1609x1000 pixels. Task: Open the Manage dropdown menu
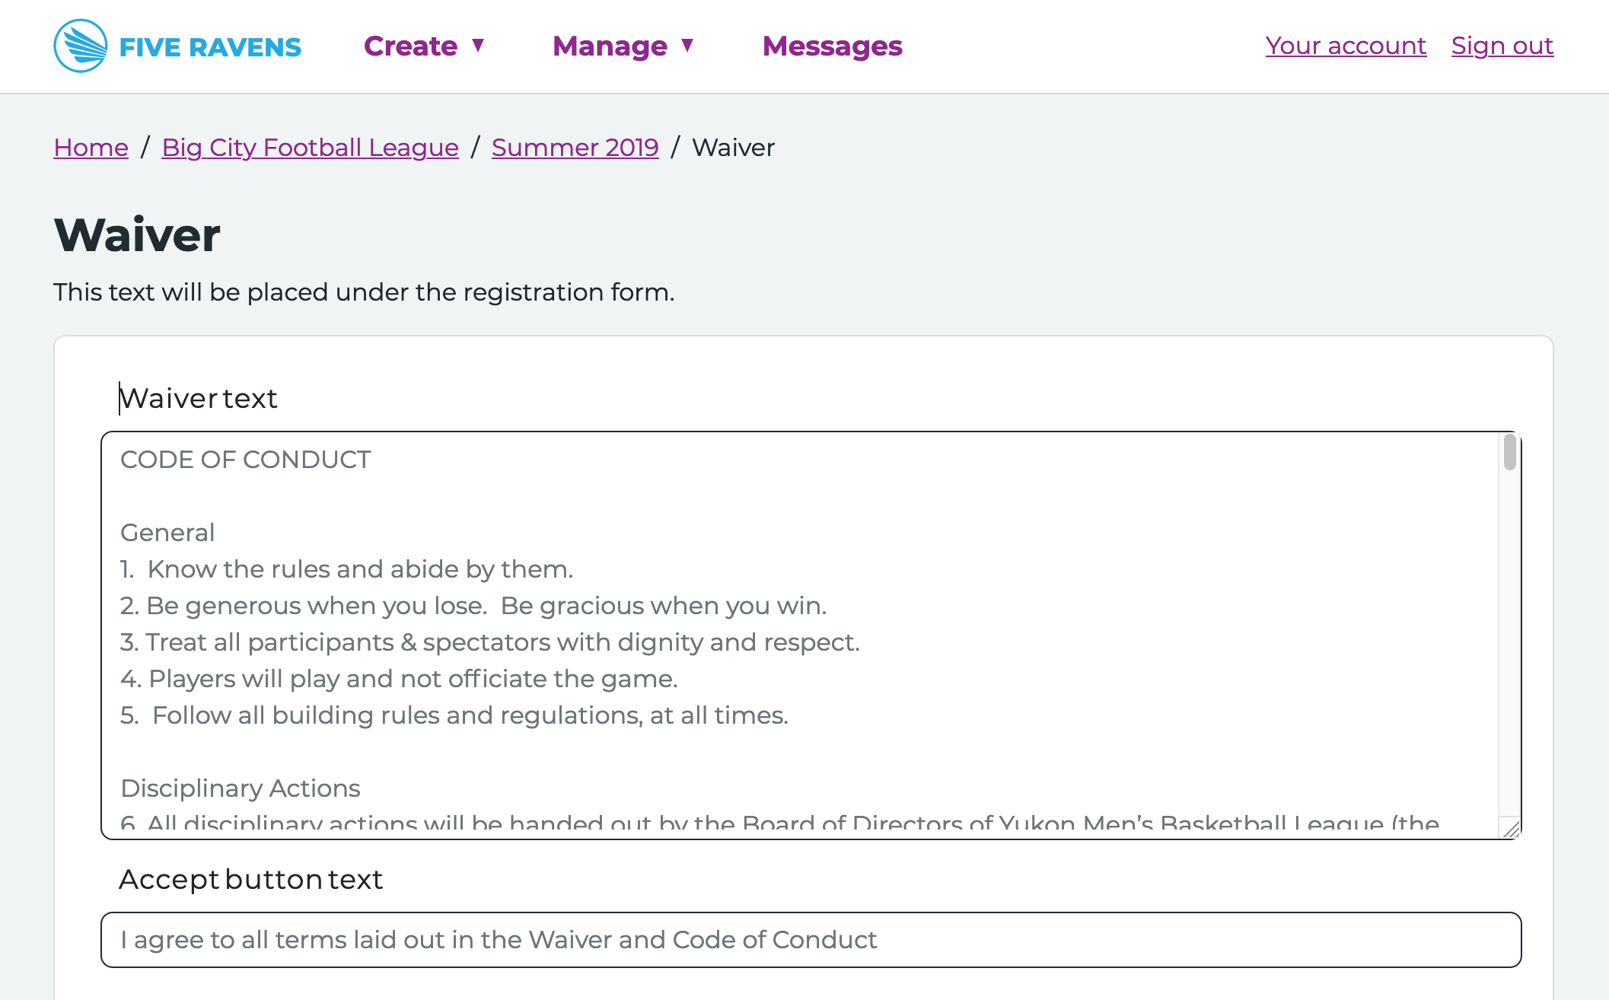[623, 46]
